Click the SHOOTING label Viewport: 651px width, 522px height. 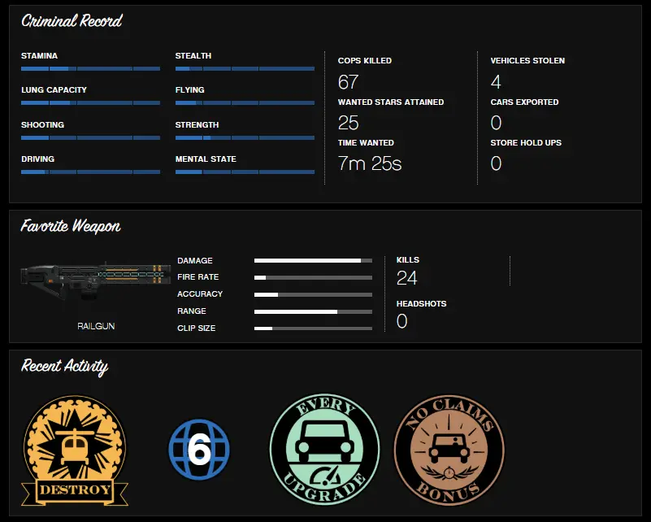[43, 124]
